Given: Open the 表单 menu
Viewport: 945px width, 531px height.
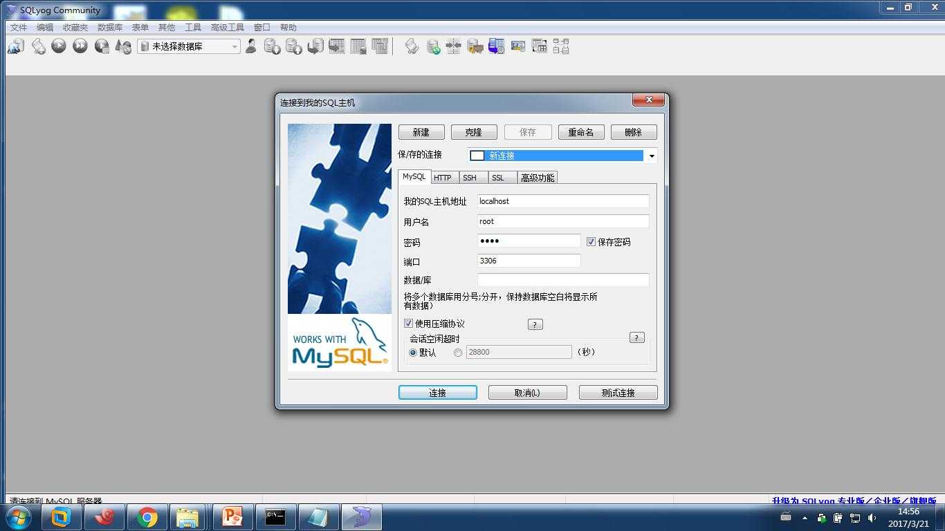Looking at the screenshot, I should pyautogui.click(x=140, y=28).
